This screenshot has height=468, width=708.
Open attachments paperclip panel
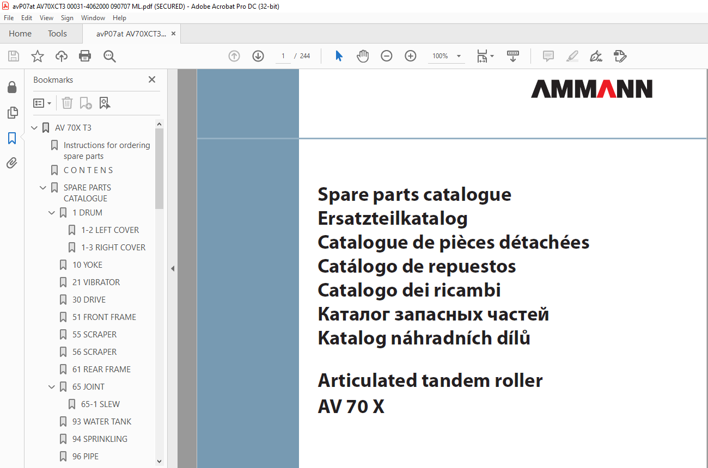[x=12, y=163]
